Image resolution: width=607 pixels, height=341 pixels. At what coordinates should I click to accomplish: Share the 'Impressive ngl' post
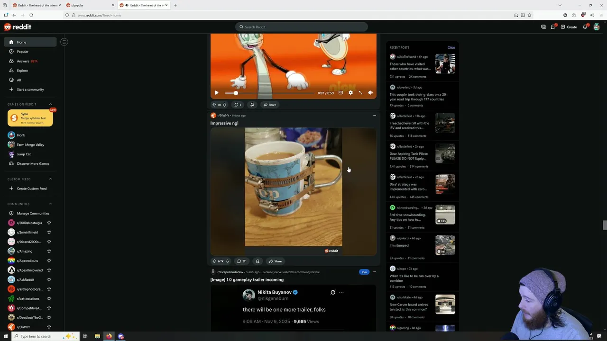click(x=276, y=261)
